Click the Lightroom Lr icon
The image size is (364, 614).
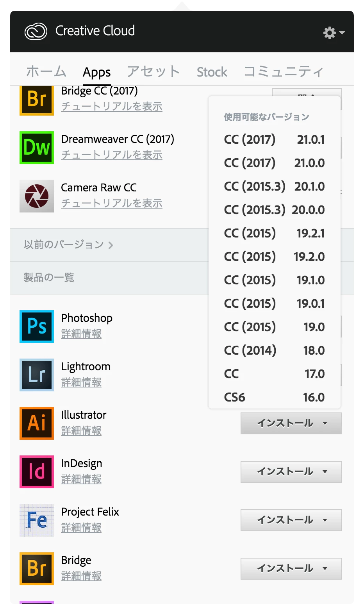point(37,375)
